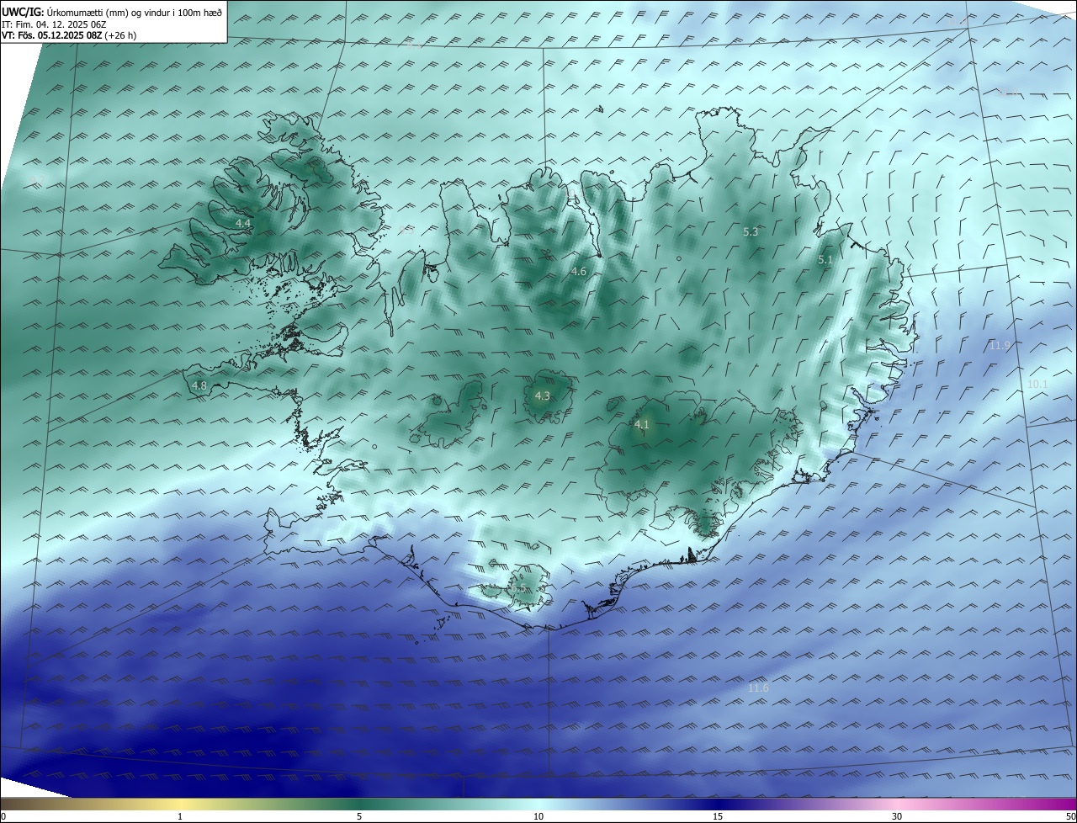This screenshot has height=823, width=1077.
Task: Click the 5.3 value label in the northeast
Action: click(751, 231)
